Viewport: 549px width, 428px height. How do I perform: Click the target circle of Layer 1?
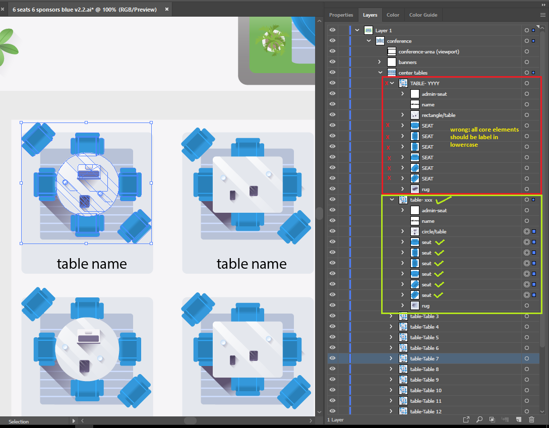click(526, 31)
